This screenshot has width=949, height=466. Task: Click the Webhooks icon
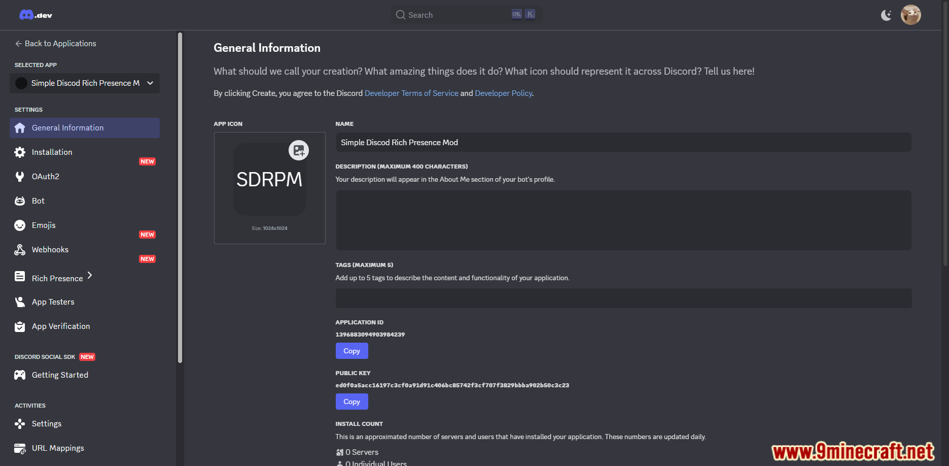tap(20, 250)
